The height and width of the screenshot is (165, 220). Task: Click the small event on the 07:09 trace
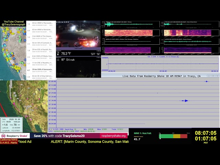tap(207, 81)
